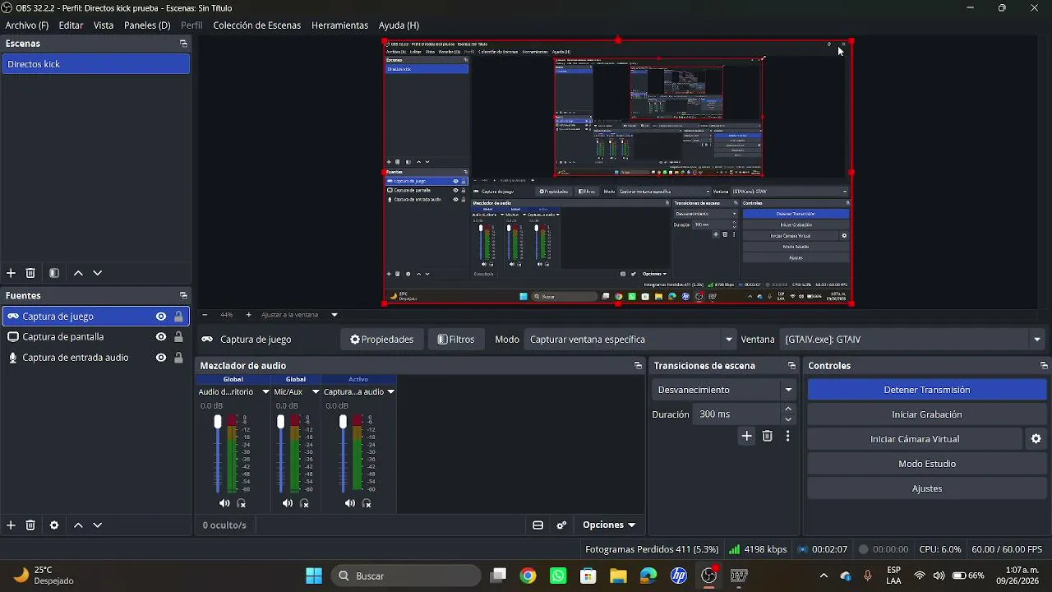This screenshot has height=592, width=1052.
Task: Expand the Modo capture dropdown
Action: 630,340
